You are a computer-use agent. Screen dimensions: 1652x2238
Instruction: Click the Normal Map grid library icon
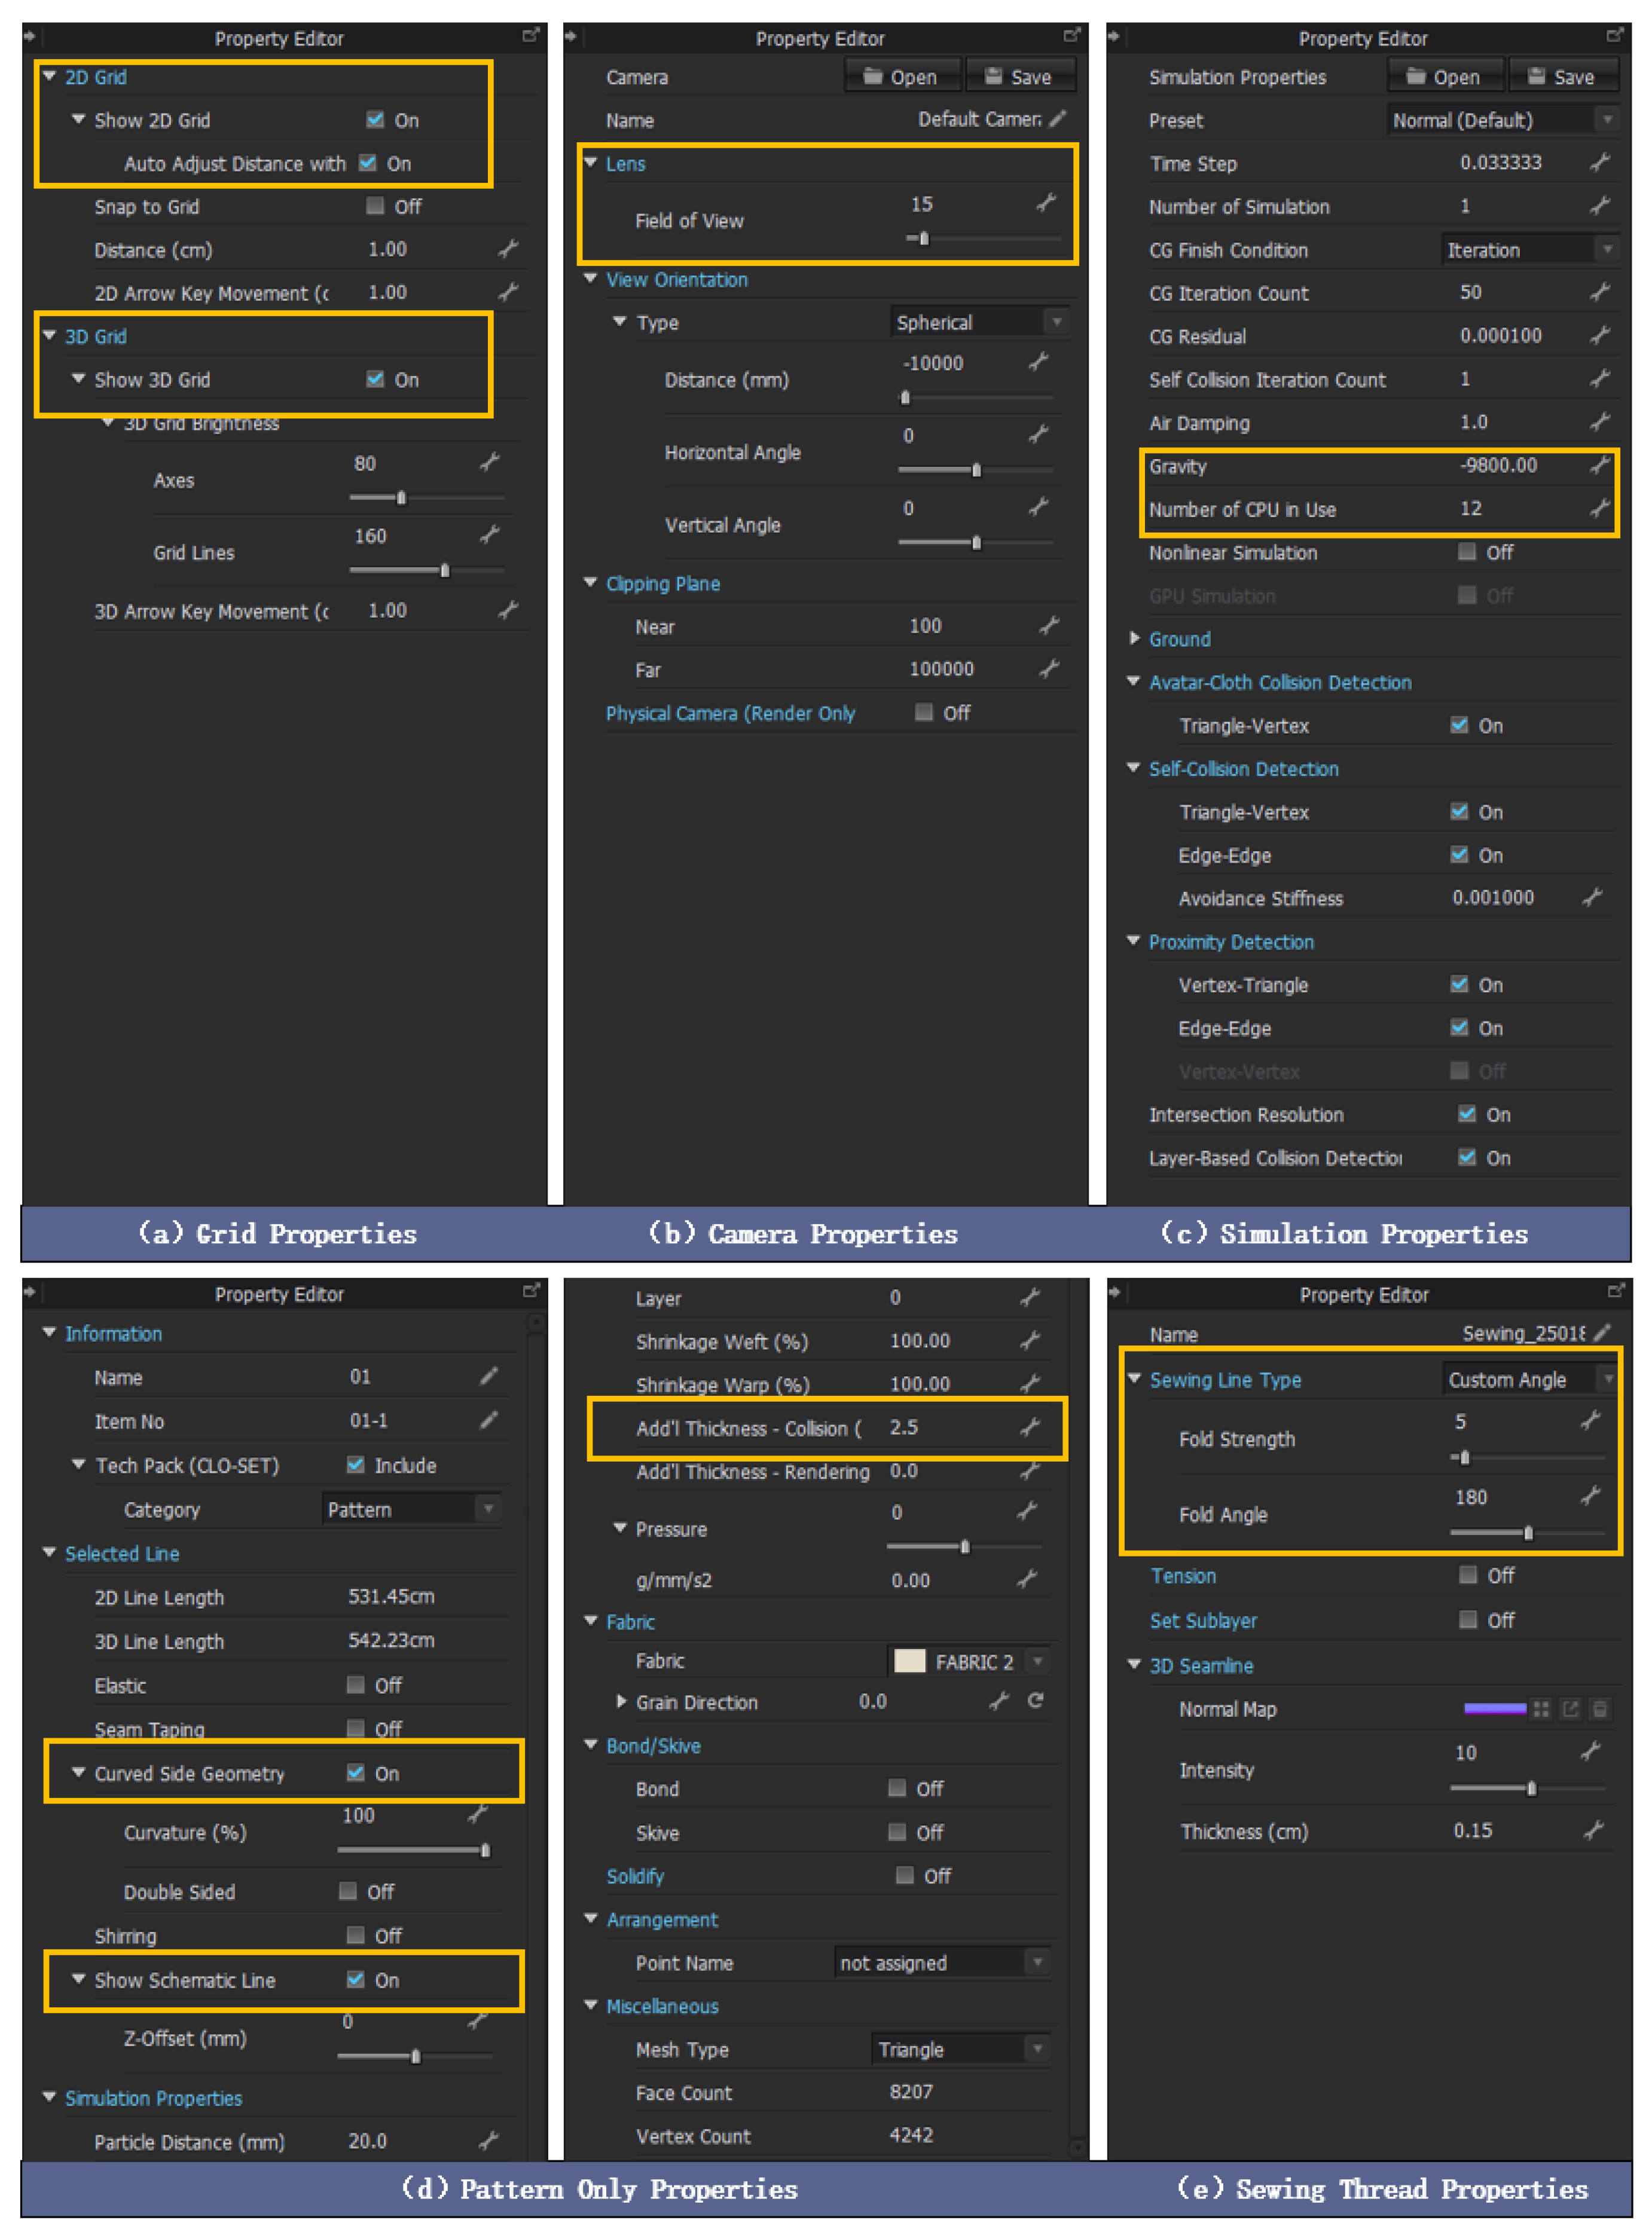(x=1541, y=1709)
